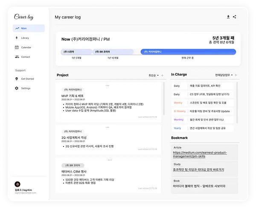Open the Settings gear icon
The width and height of the screenshot is (256, 208).
pyautogui.click(x=17, y=88)
